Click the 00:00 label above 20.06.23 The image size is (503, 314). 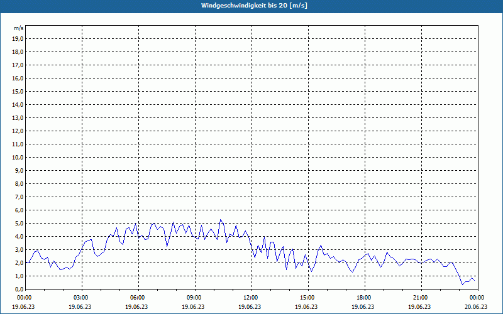(x=478, y=298)
